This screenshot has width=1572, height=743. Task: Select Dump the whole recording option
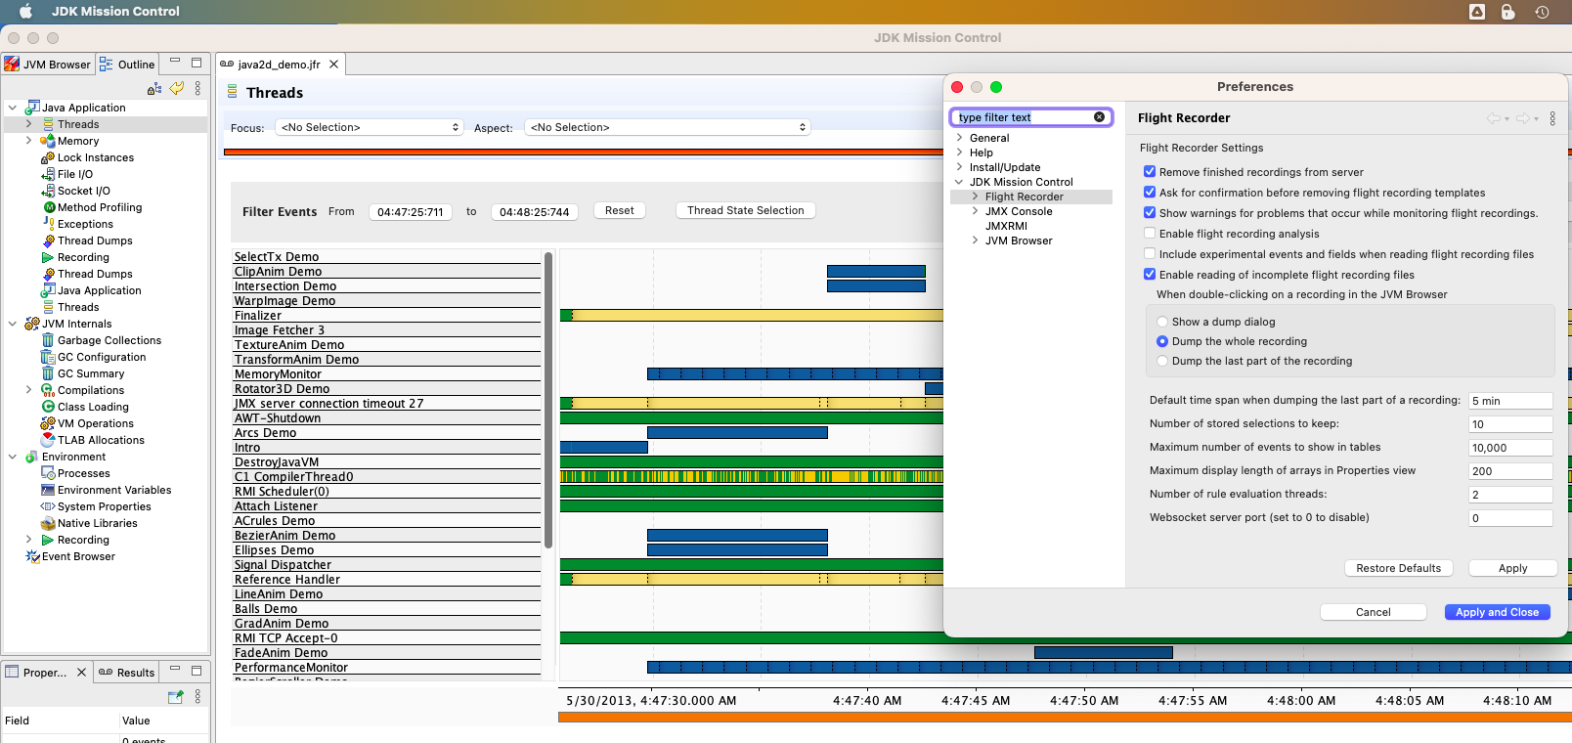(1162, 341)
